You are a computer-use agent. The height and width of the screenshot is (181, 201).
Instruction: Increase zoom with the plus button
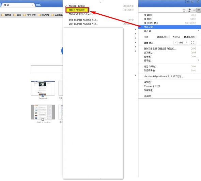186,43
